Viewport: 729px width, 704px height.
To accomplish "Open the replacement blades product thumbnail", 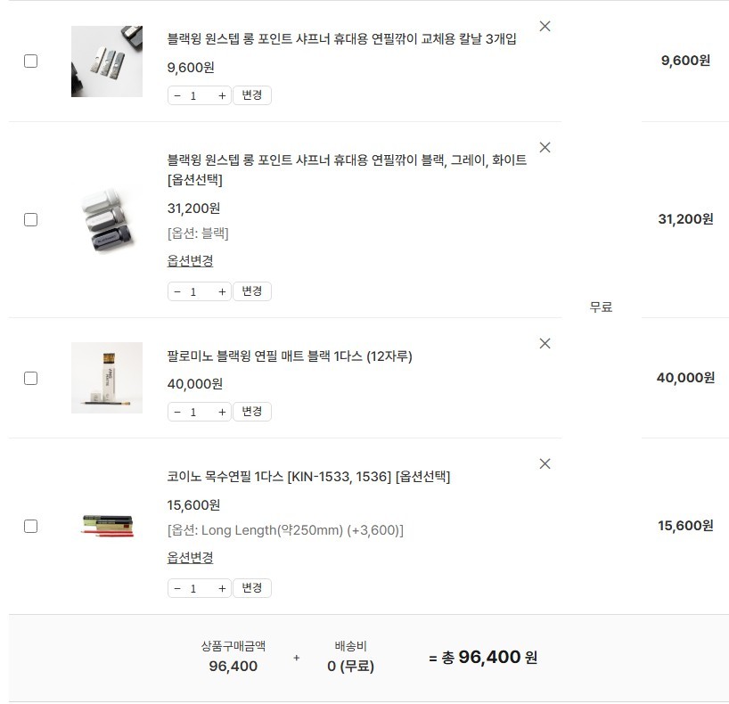I will tap(107, 61).
